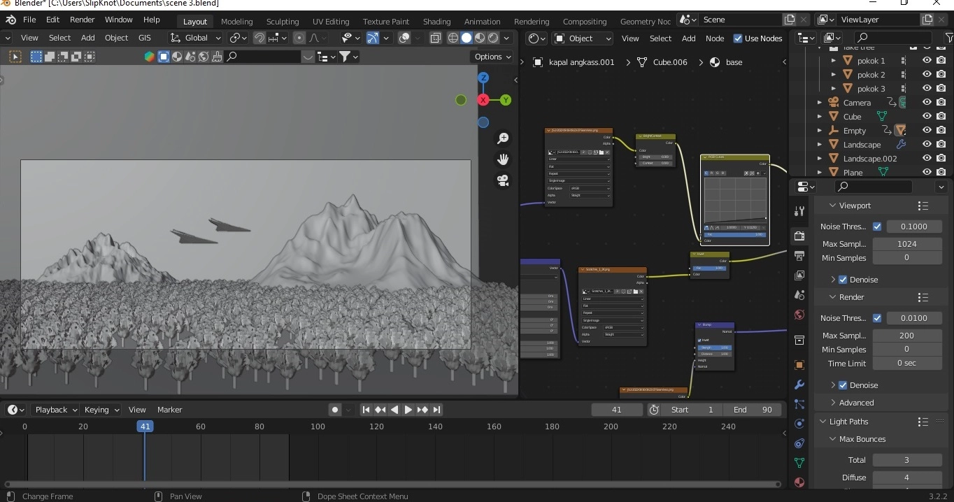Expand the Advanced render panel
This screenshot has width=954, height=502.
856,403
